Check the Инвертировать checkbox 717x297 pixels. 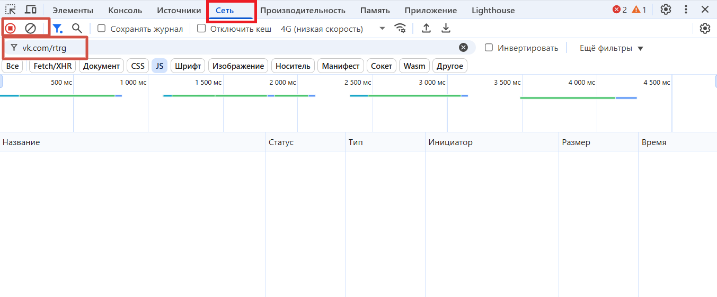pos(489,48)
